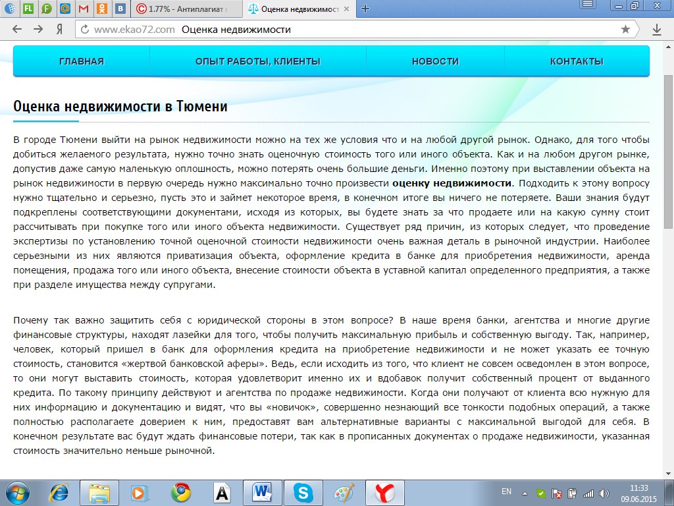Screen dimensions: 674x506
Task: Show hidden tray icons arrow
Action: 525,493
